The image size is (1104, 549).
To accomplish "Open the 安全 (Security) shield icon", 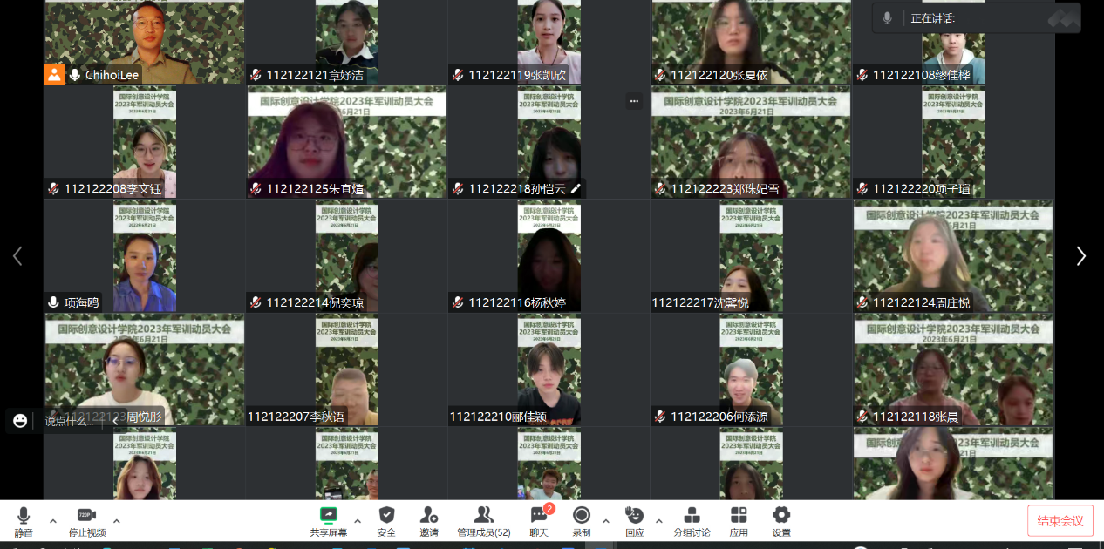I will [386, 520].
